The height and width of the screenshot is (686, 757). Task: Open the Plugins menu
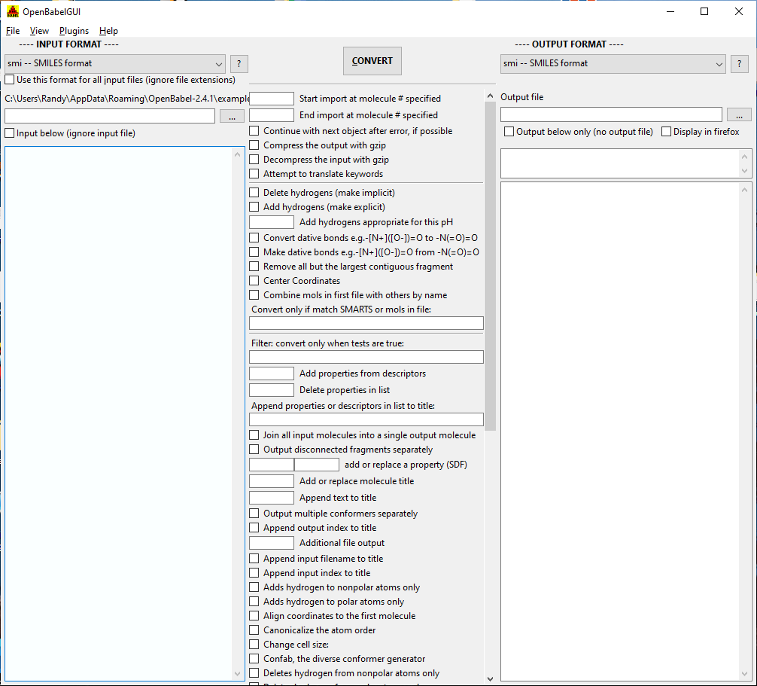point(74,31)
